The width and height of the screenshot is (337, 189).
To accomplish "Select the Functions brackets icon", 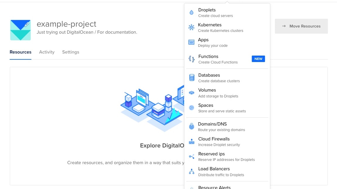I will pos(192,59).
